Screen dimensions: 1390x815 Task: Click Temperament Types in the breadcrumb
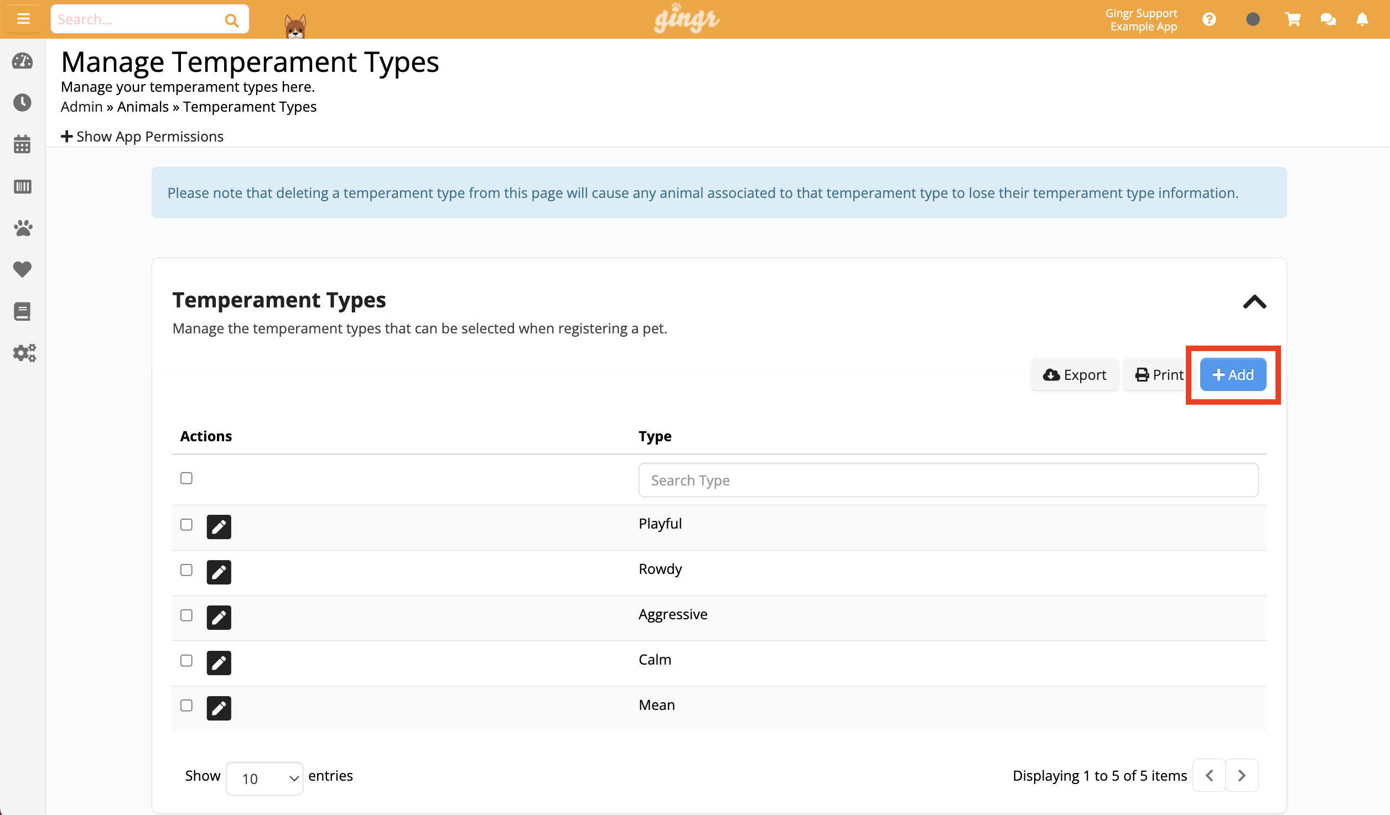tap(250, 107)
